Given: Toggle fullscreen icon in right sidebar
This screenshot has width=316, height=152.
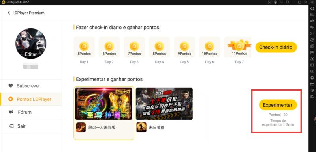Looking at the screenshot, I should (x=312, y=33).
